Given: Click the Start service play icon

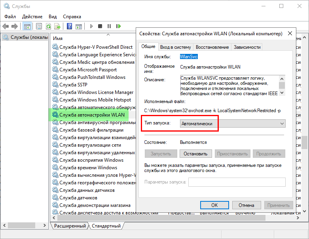Looking at the screenshot, I should click(x=91, y=26).
